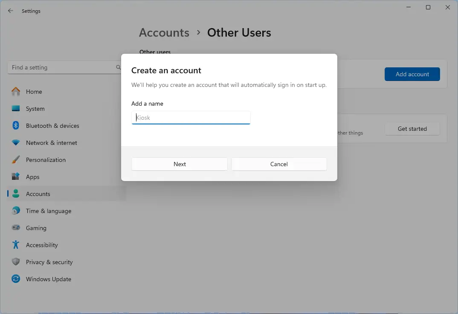Select Accounts in sidebar
Image resolution: width=458 pixels, height=314 pixels.
[67, 194]
